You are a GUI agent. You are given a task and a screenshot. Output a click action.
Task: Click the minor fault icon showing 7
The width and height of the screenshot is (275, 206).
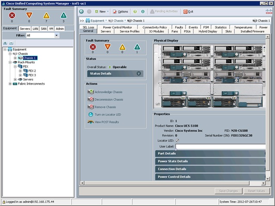point(46,16)
